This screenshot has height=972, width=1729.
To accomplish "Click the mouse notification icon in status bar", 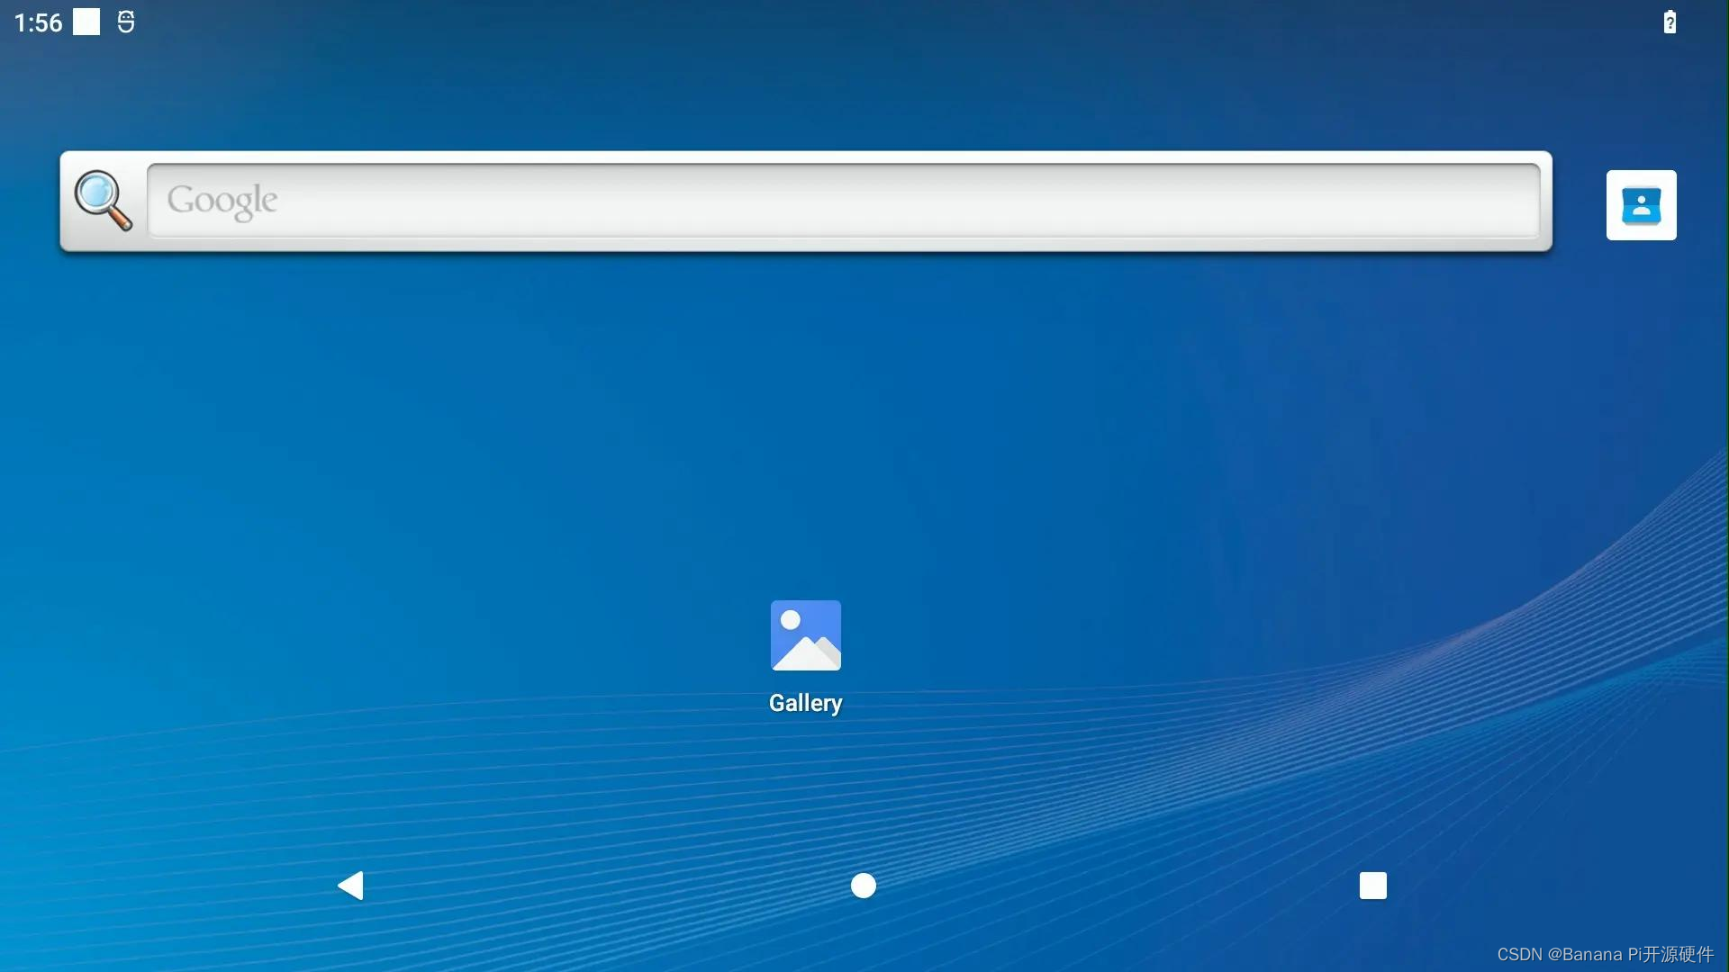I will point(126,22).
